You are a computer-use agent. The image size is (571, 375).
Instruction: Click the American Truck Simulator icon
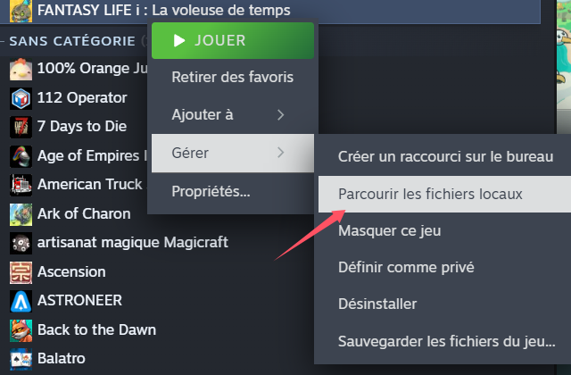(21, 185)
